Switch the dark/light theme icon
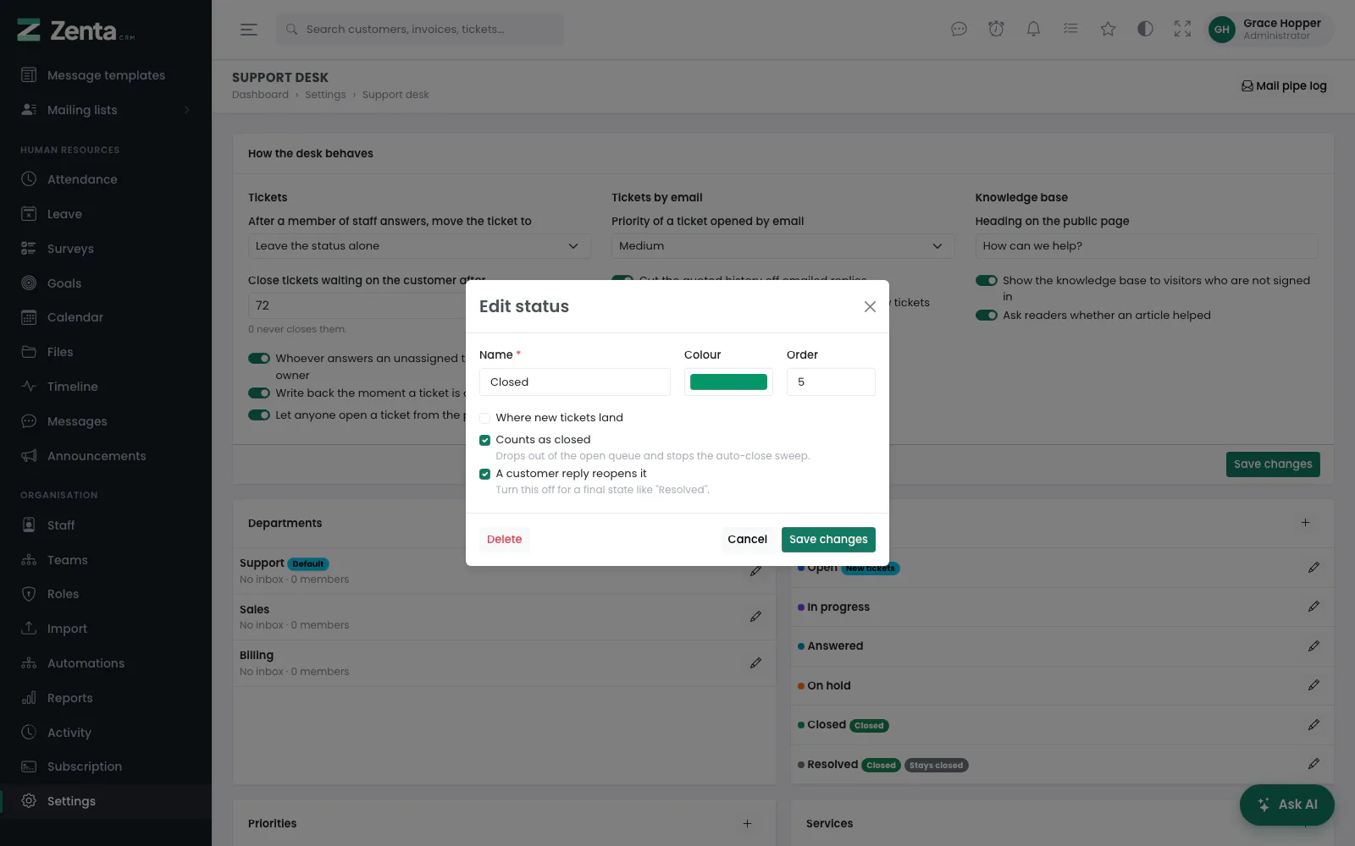This screenshot has width=1355, height=846. [1145, 30]
